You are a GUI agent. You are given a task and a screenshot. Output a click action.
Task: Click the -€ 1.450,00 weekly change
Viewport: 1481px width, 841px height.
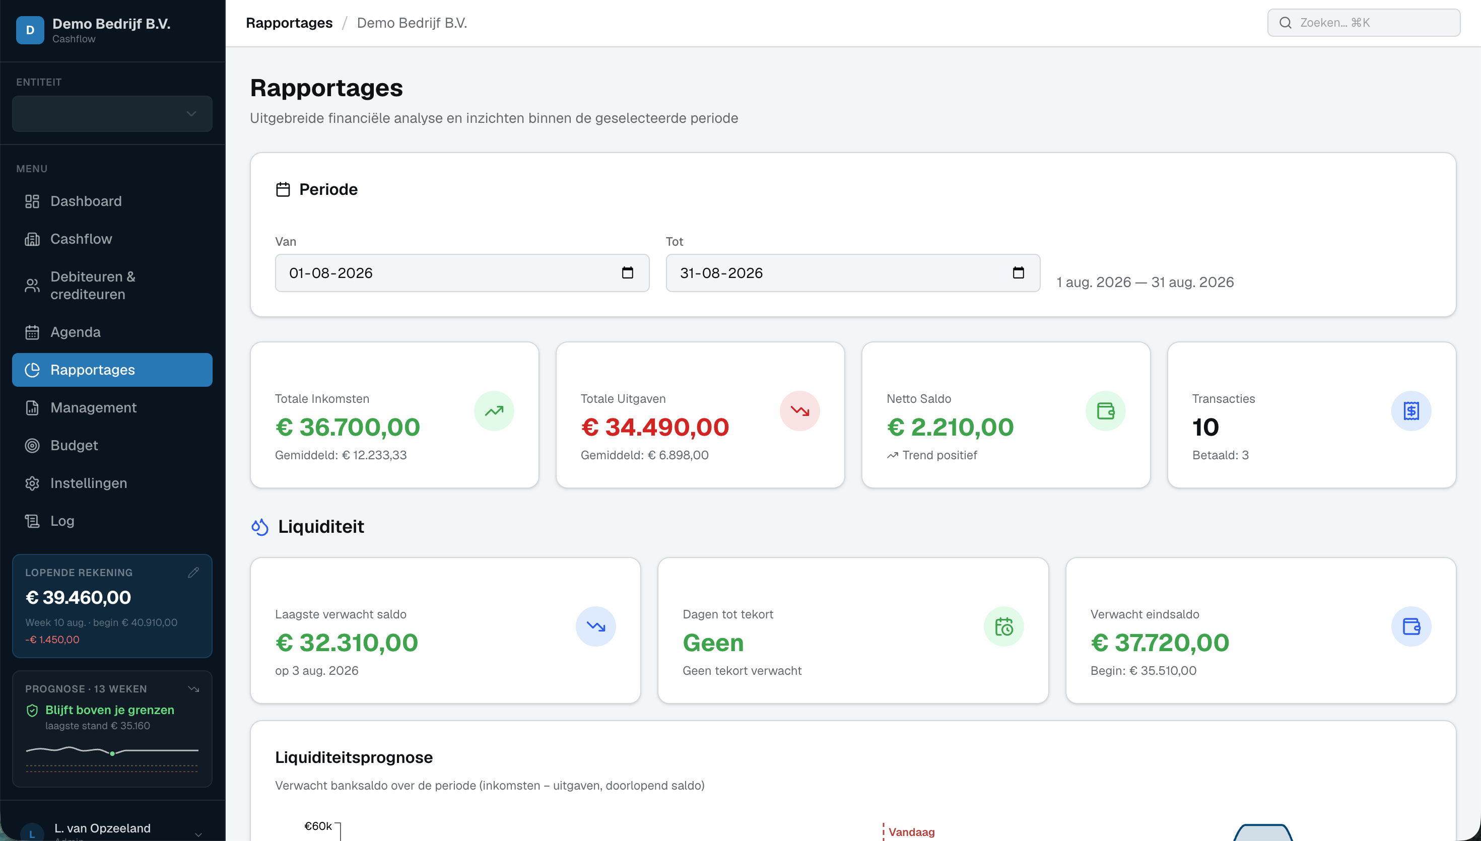52,640
